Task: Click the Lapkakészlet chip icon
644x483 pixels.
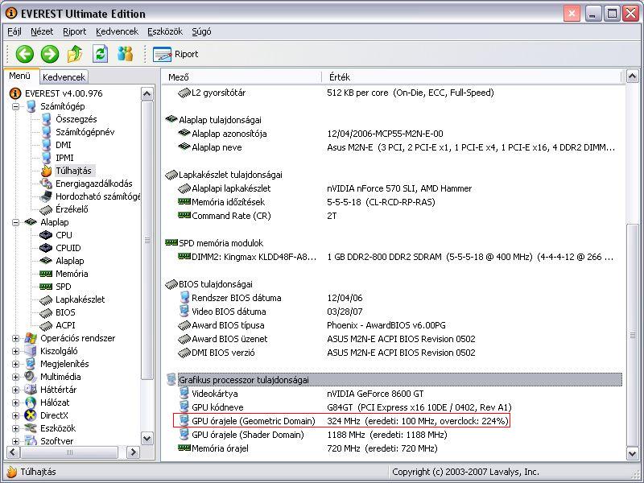Action: pyautogui.click(x=46, y=299)
